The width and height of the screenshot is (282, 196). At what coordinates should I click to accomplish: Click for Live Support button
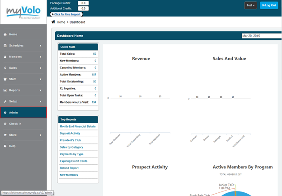click(x=70, y=14)
